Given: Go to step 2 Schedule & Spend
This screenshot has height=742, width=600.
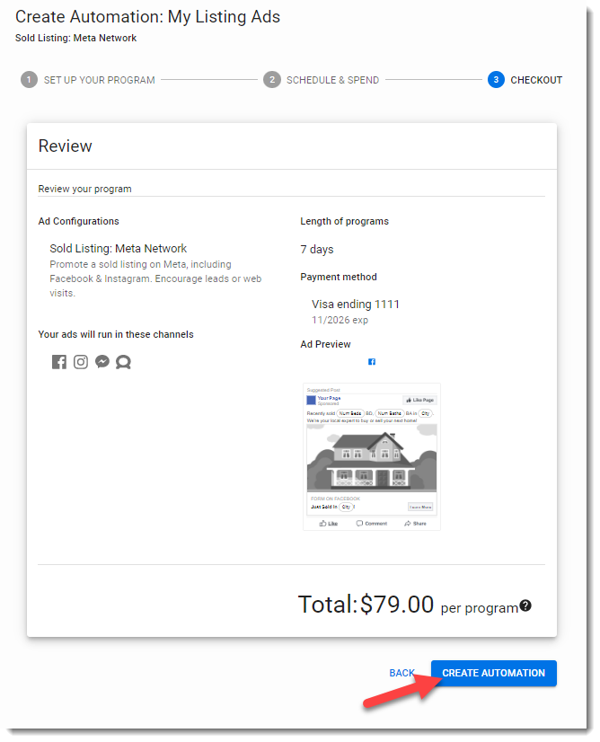Looking at the screenshot, I should 272,80.
